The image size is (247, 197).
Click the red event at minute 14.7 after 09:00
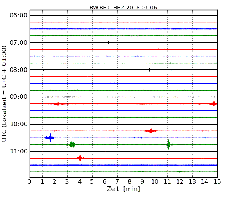tap(214, 104)
